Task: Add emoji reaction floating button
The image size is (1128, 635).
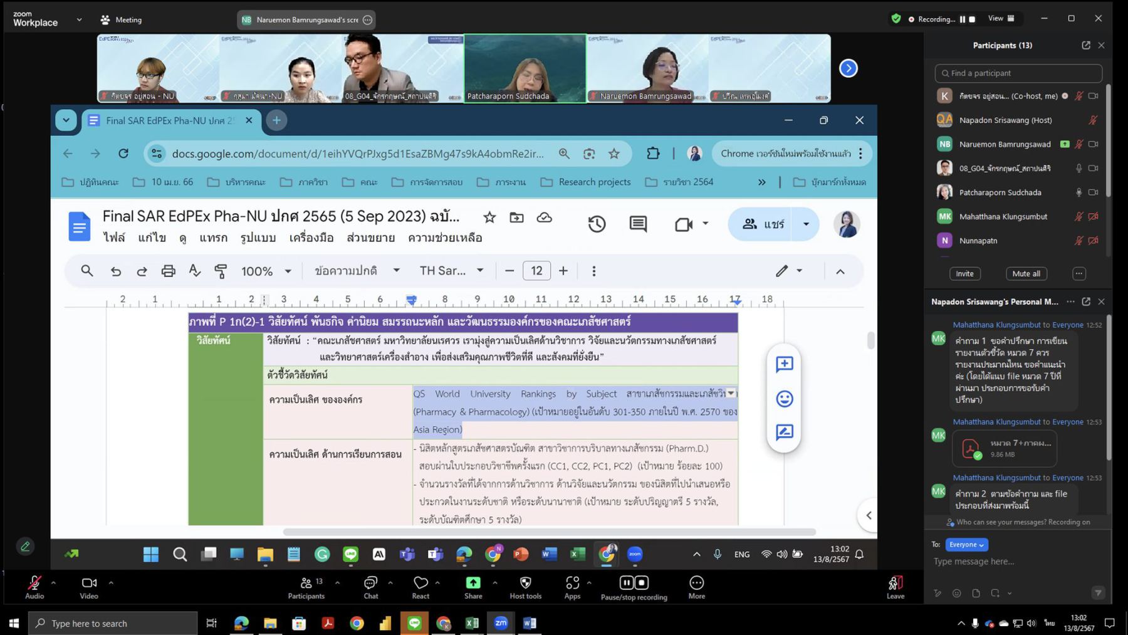Action: point(784,399)
